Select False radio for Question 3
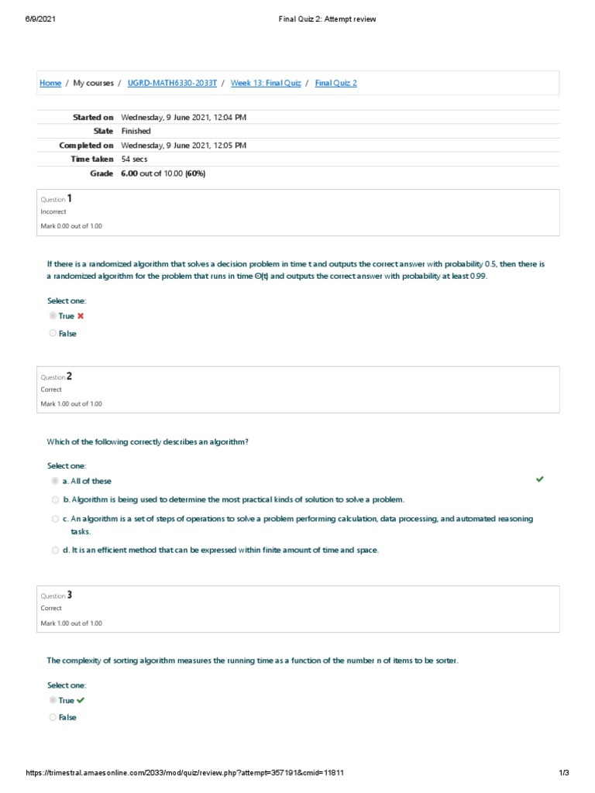 pos(53,717)
